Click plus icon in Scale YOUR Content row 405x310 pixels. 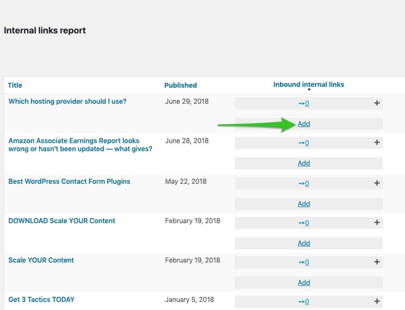pos(377,262)
